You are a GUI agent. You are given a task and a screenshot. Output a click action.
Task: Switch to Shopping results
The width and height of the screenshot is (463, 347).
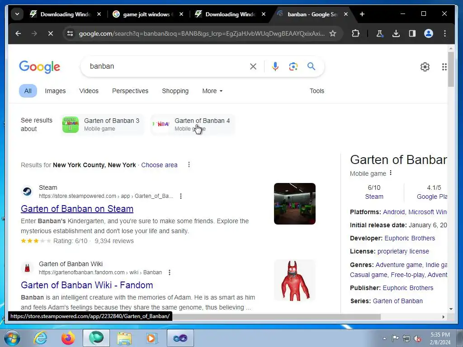tap(175, 91)
